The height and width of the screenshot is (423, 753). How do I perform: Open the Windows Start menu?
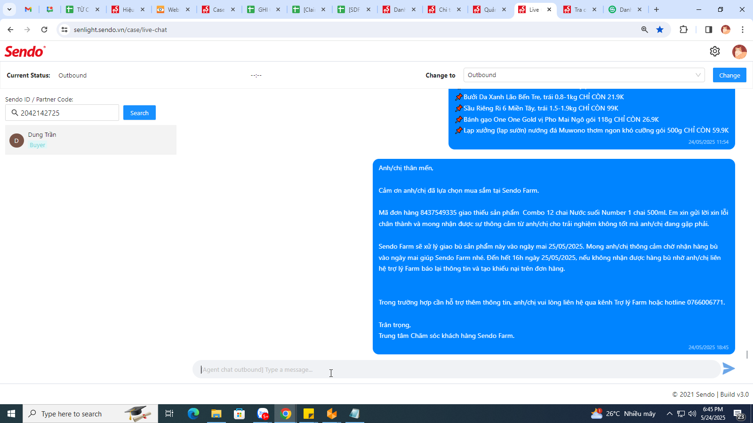11,414
